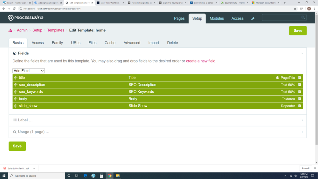Image resolution: width=318 pixels, height=179 pixels.
Task: Remove the seo_keywords field with trash icon
Action: 300,92
